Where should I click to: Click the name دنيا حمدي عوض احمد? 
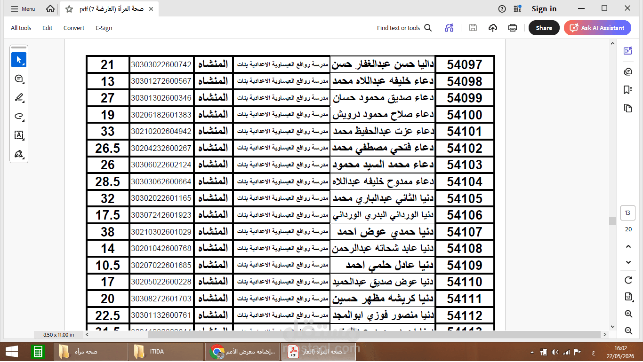[x=386, y=232]
